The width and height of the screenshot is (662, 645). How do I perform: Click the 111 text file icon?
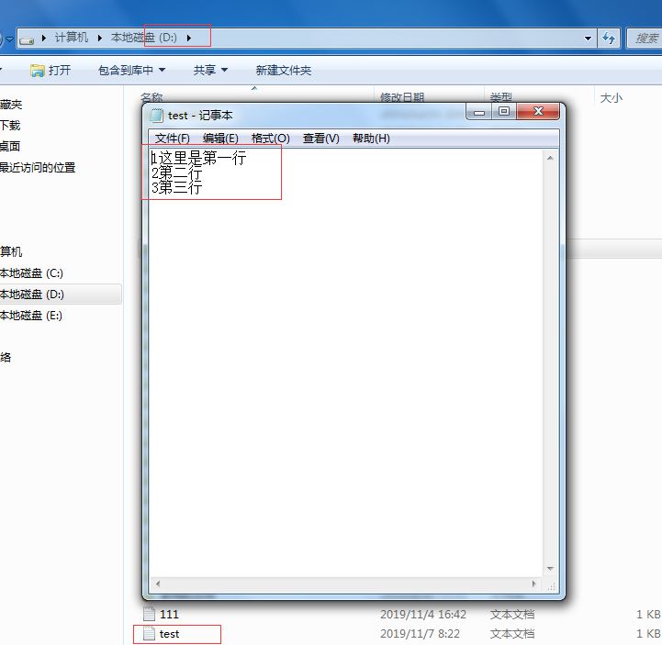click(149, 614)
